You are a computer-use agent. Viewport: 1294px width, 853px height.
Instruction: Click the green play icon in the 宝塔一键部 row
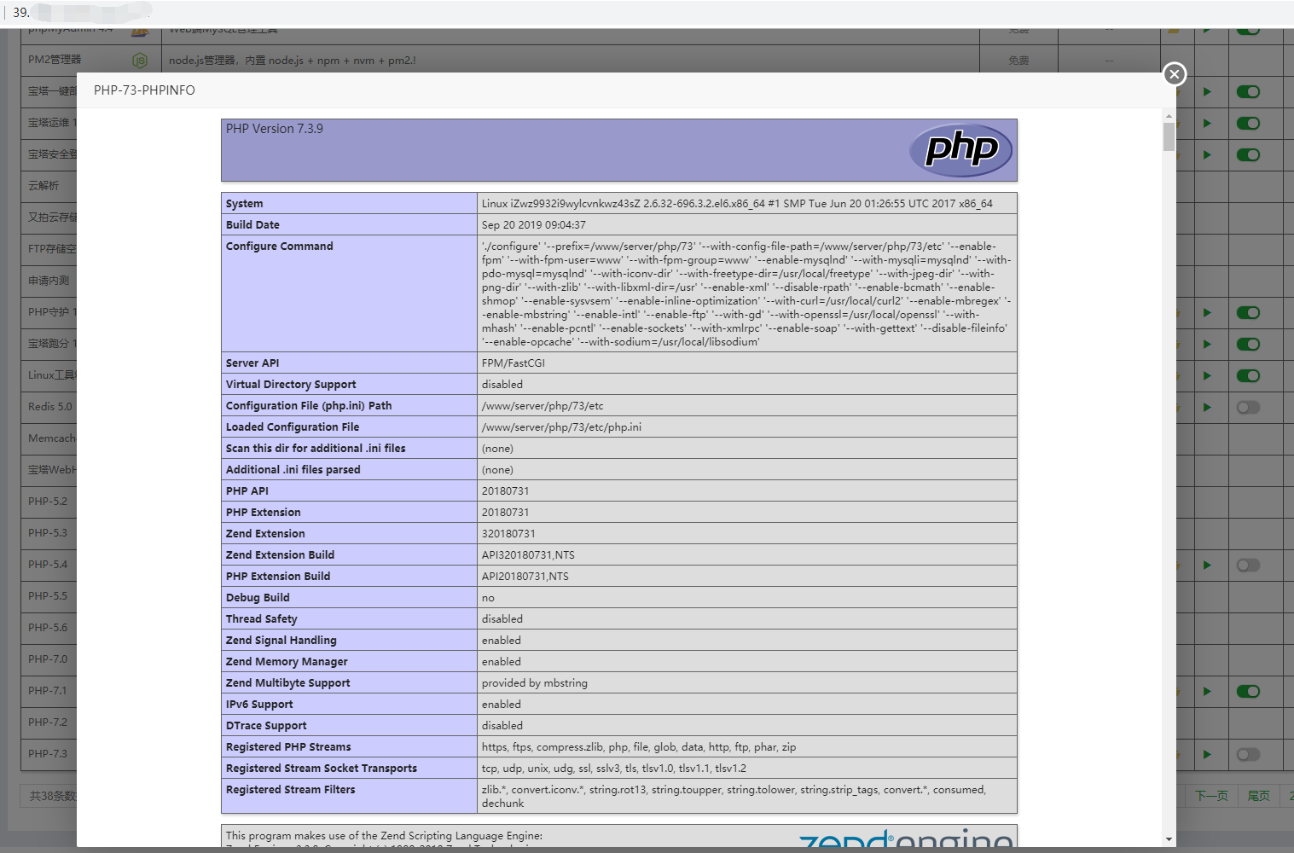tap(1207, 92)
